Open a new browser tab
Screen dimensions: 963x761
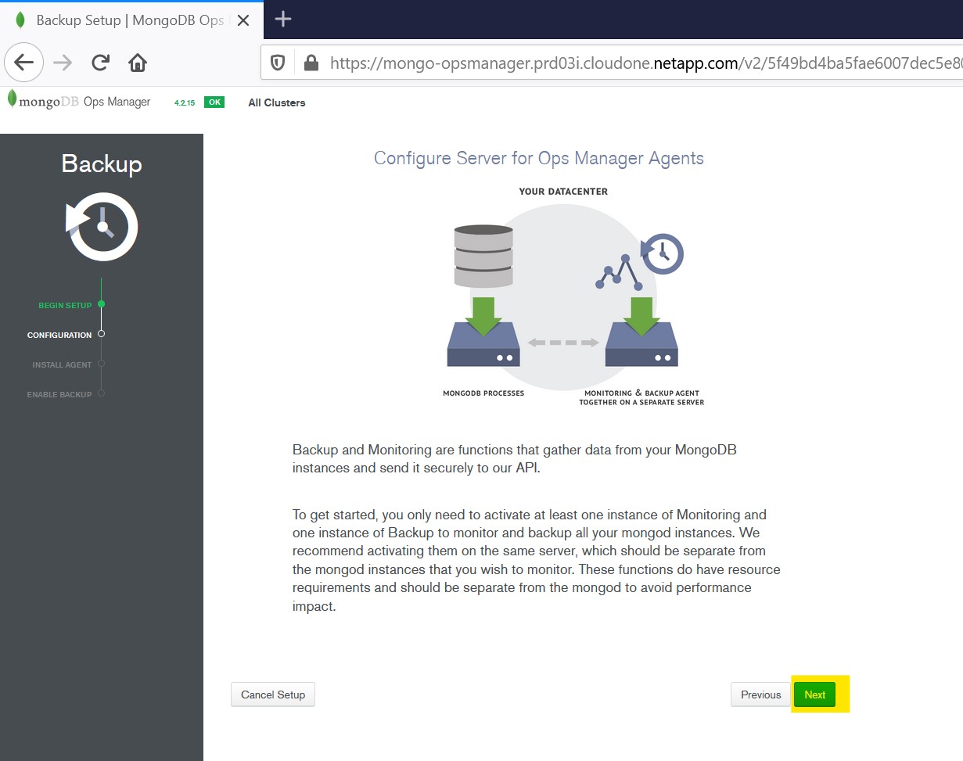(x=283, y=20)
